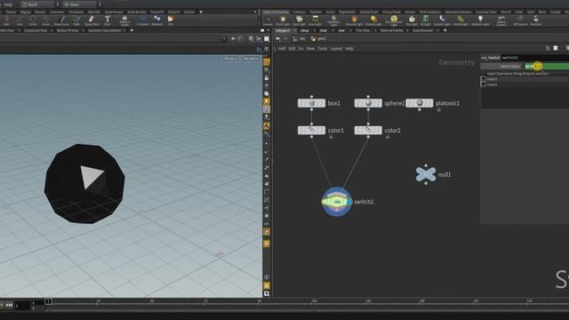The width and height of the screenshot is (569, 320).
Task: Add a GI Light from shelf
Action: (x=426, y=20)
